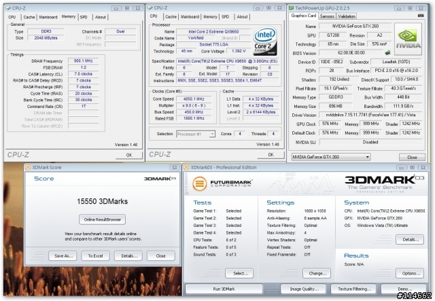Viewport: 435px width, 301px height.
Task: Click the Demo button in 3DMark03
Action: click(404, 289)
